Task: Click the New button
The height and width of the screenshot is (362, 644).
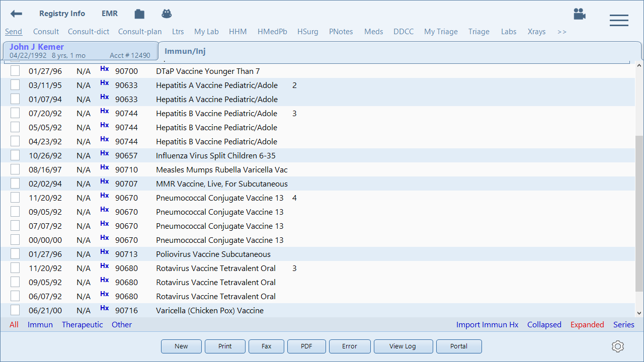Action: pos(181,346)
